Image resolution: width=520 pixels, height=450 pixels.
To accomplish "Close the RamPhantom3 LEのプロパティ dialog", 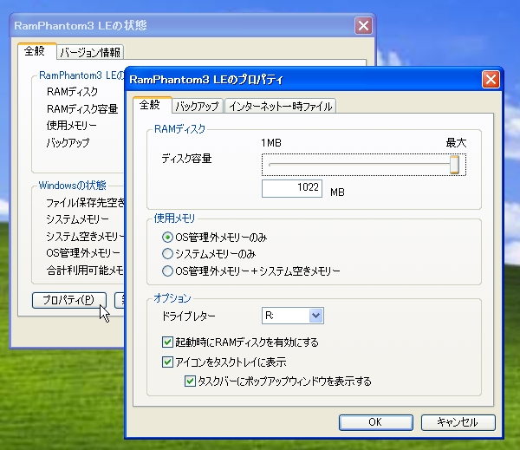I will [491, 79].
